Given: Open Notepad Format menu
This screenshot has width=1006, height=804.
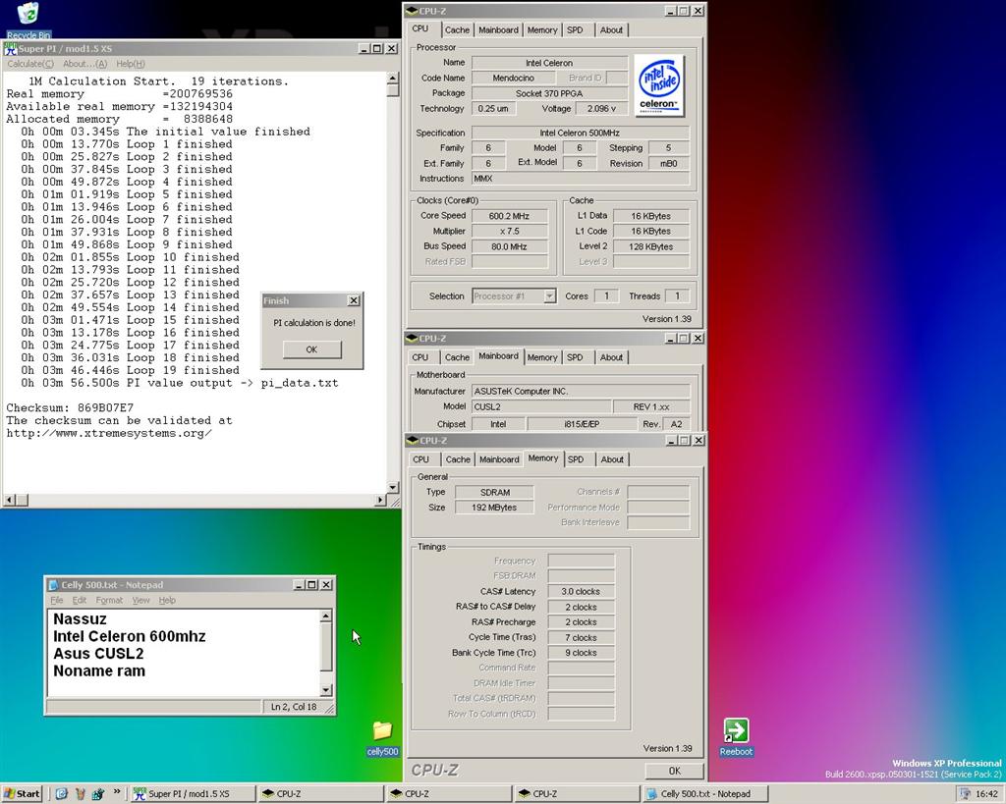Looking at the screenshot, I should click(109, 600).
